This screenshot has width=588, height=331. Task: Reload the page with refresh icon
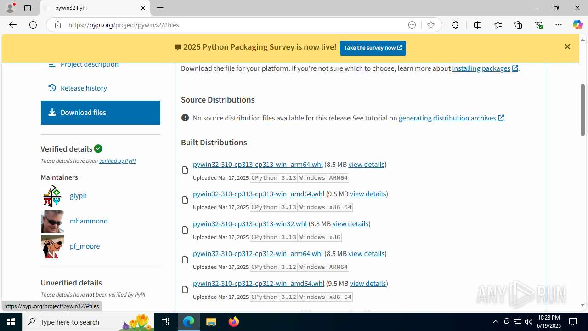[x=33, y=25]
